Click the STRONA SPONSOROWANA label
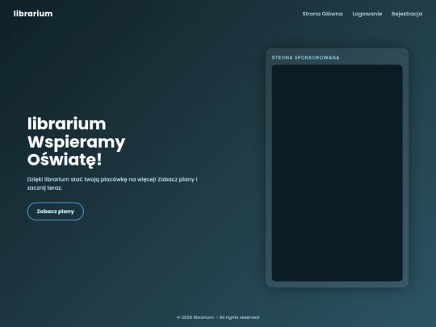The width and height of the screenshot is (436, 327). pyautogui.click(x=305, y=57)
